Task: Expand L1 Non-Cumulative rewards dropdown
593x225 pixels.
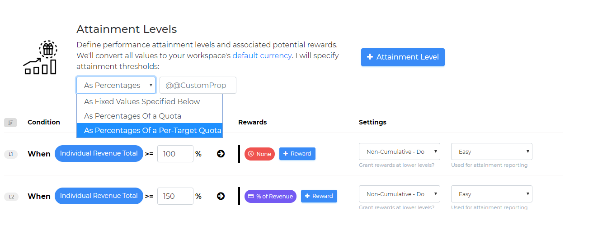Action: [x=399, y=152]
